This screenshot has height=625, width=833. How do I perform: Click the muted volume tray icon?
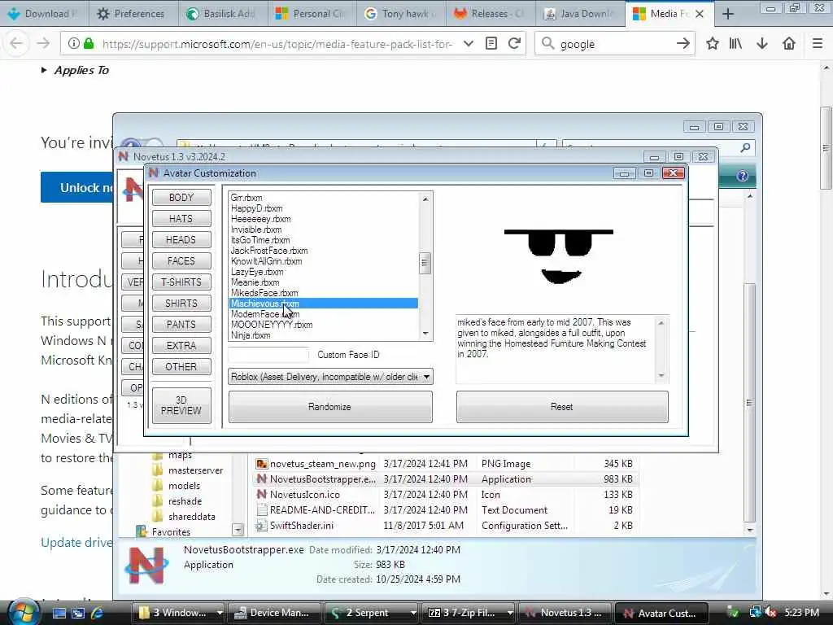point(770,613)
